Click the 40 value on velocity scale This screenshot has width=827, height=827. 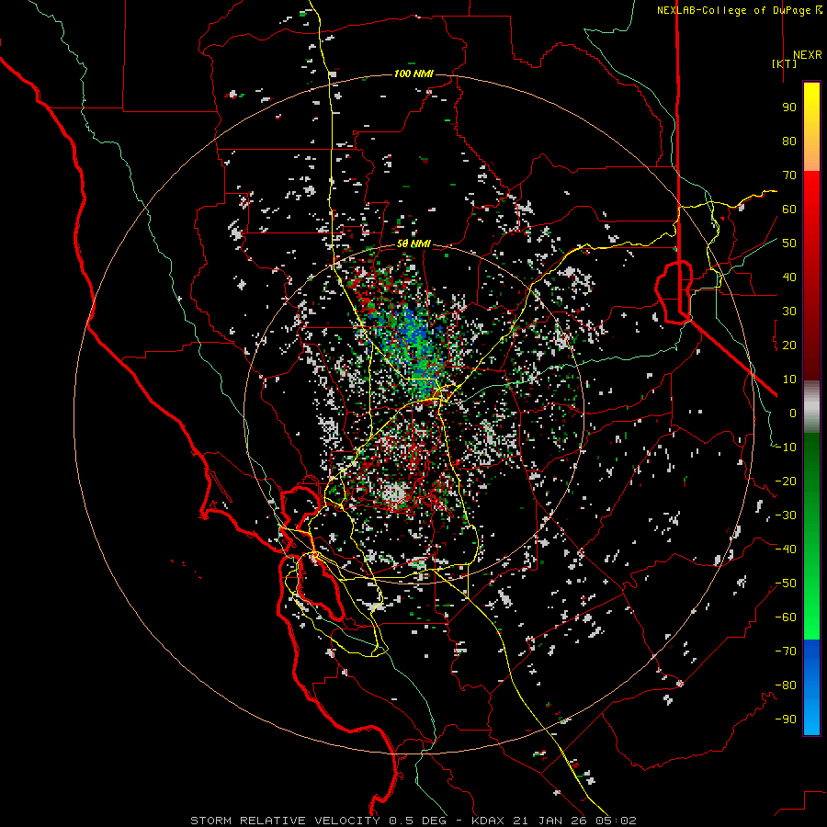point(789,277)
